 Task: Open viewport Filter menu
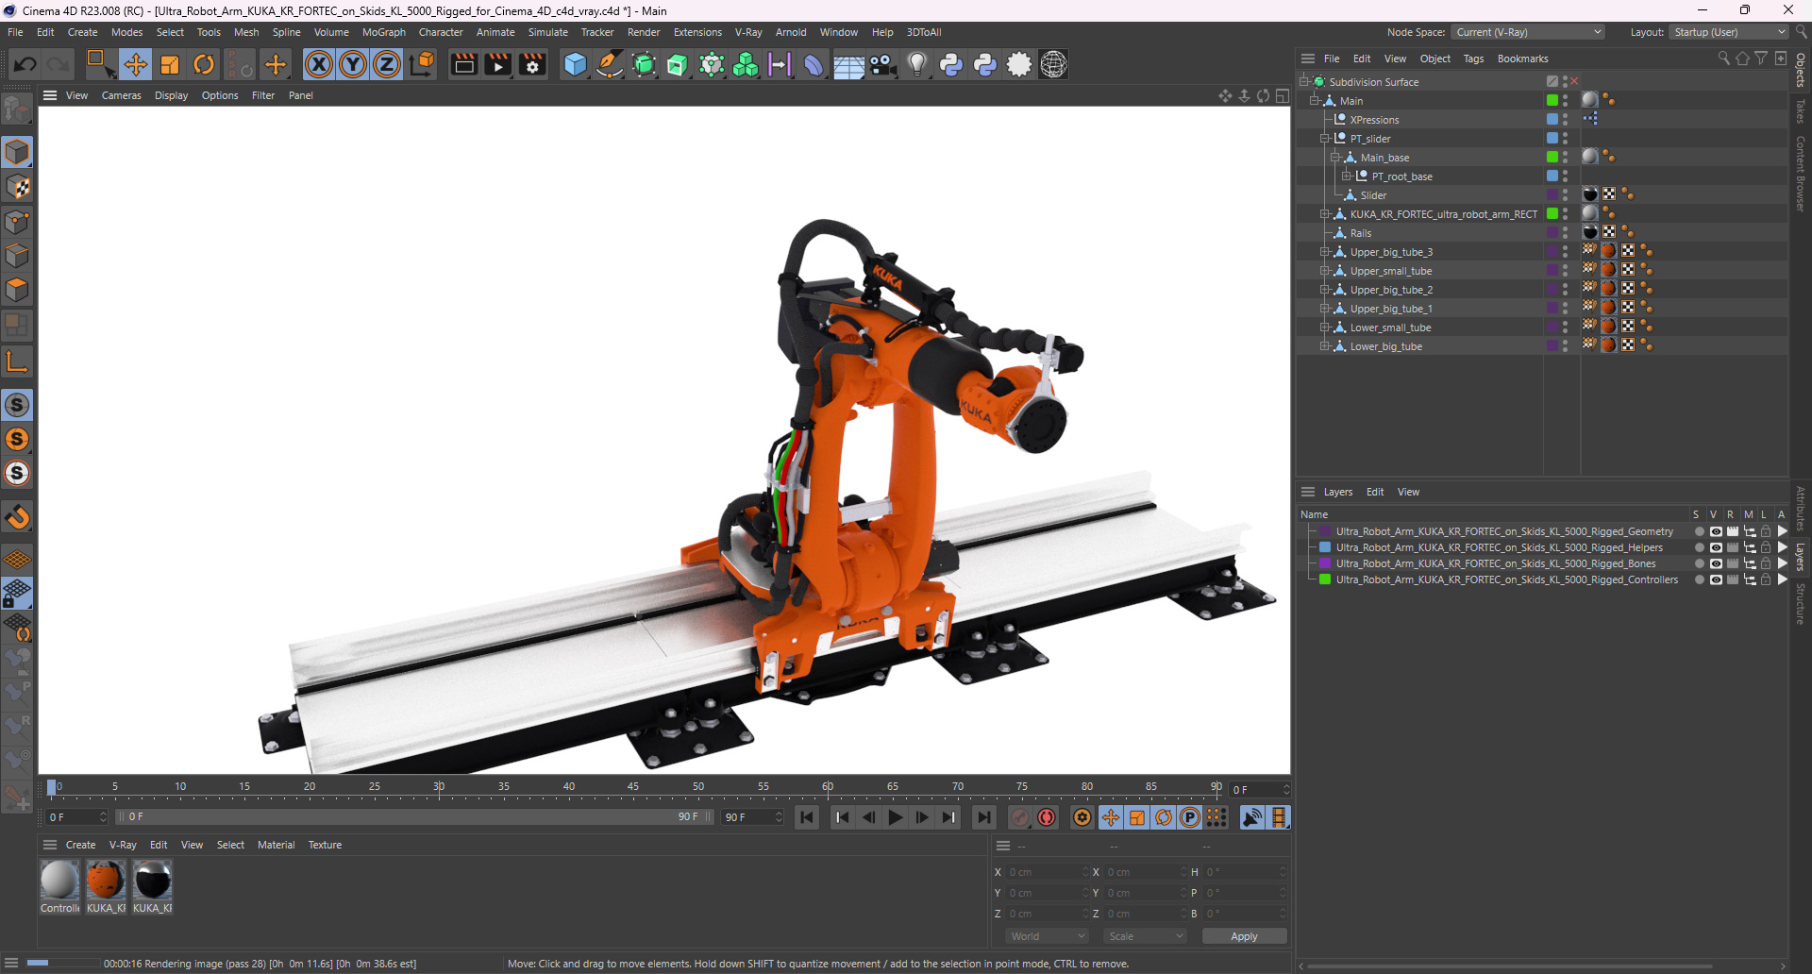(x=263, y=95)
